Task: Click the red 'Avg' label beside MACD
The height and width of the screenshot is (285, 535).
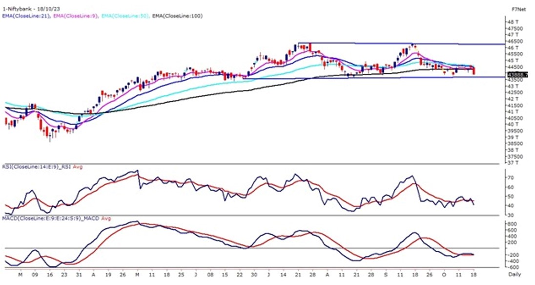Action: coord(106,219)
